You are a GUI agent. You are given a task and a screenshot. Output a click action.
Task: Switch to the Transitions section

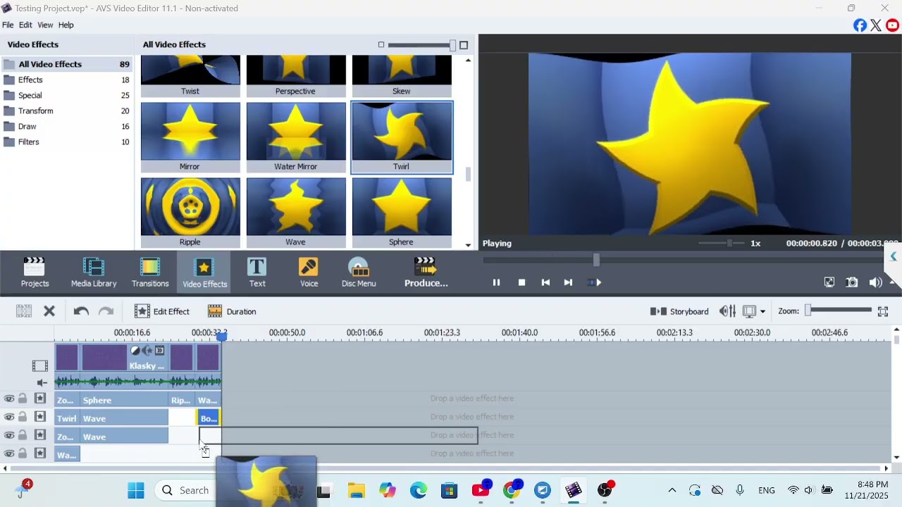pyautogui.click(x=150, y=273)
